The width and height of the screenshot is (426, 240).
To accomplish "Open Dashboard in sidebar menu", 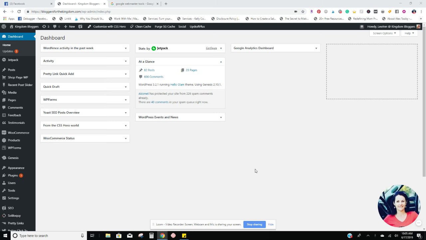I will point(18,36).
